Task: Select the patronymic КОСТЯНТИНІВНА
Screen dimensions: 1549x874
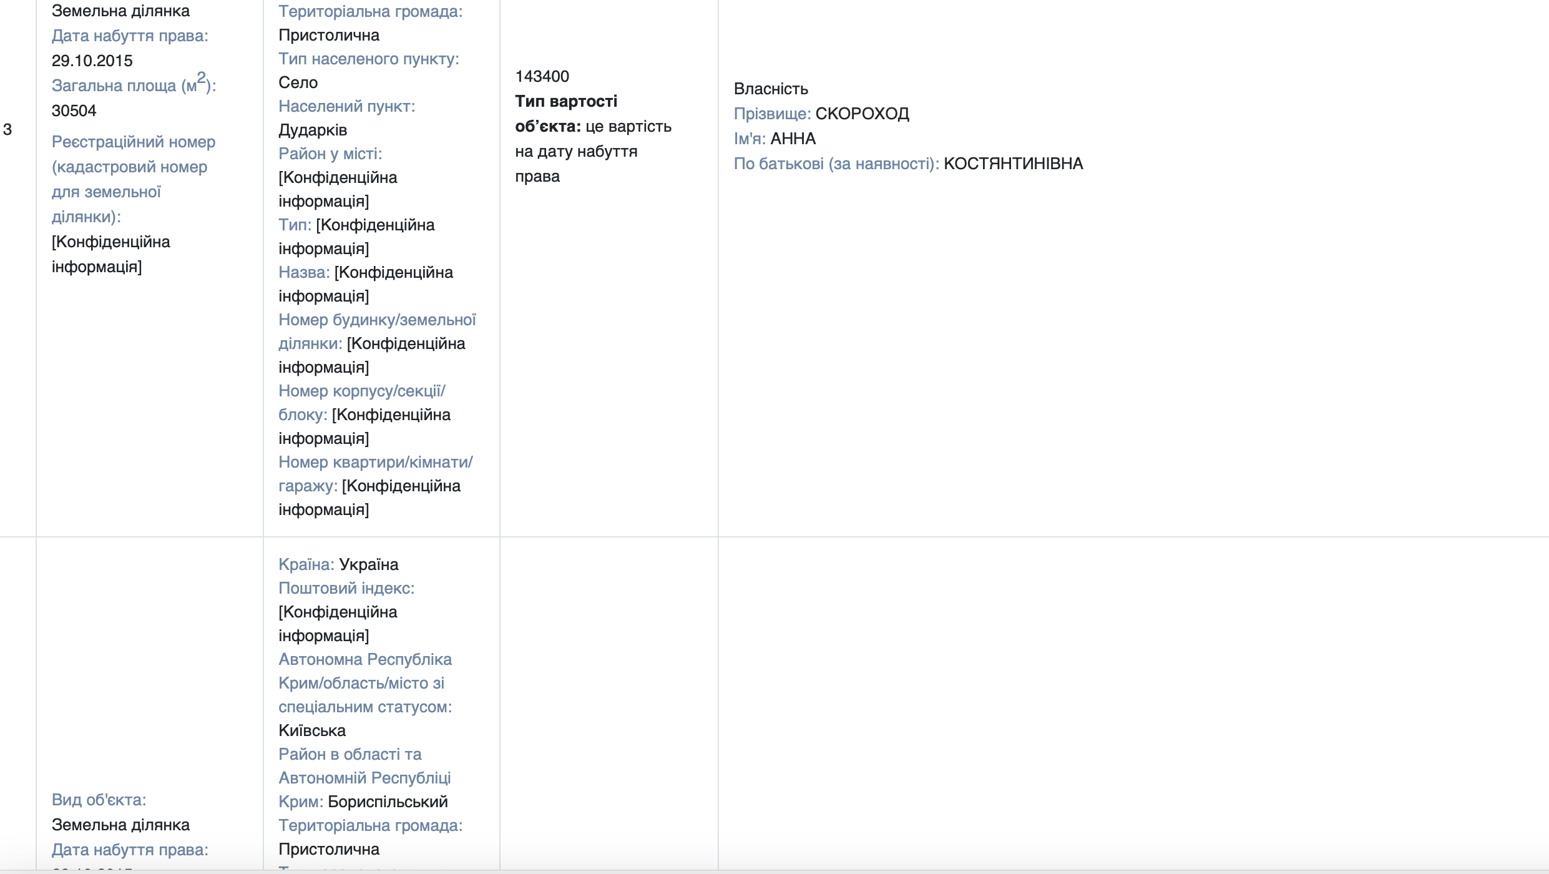Action: [1013, 164]
